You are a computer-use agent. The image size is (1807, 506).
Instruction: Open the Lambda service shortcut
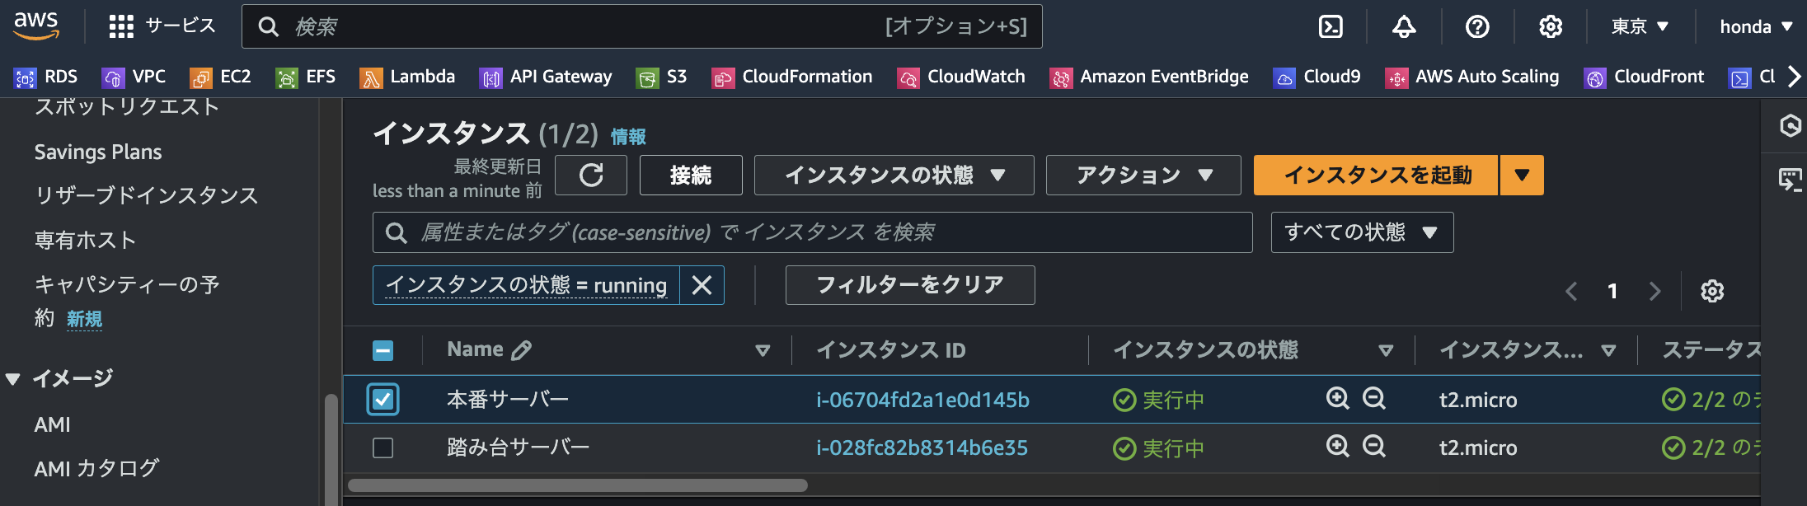(408, 77)
